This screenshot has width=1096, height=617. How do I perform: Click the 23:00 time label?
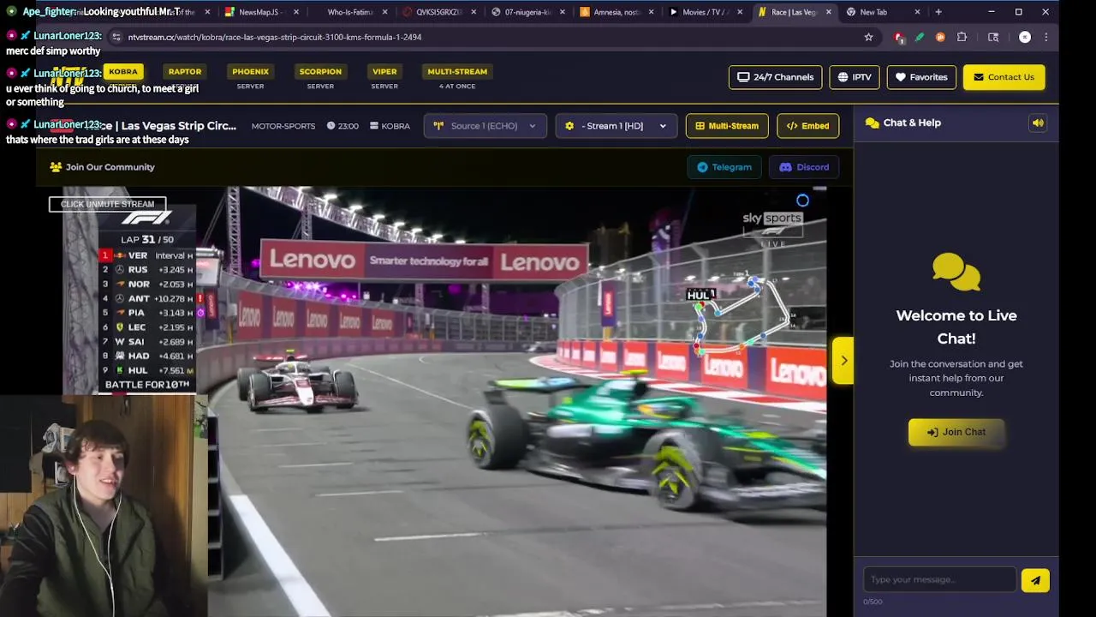pos(342,126)
